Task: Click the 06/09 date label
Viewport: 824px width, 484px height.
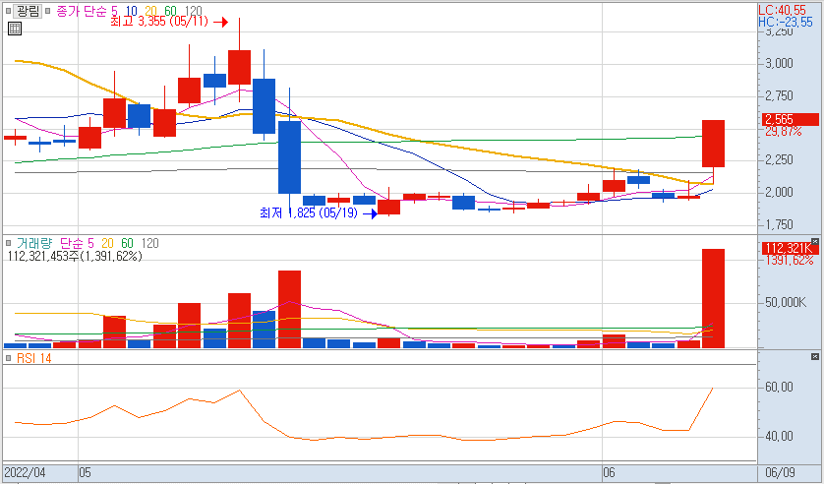Action: (781, 472)
